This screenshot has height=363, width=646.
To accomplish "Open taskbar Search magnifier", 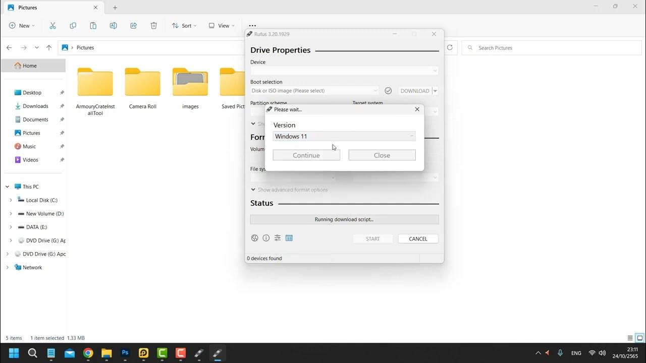I will pos(32,353).
